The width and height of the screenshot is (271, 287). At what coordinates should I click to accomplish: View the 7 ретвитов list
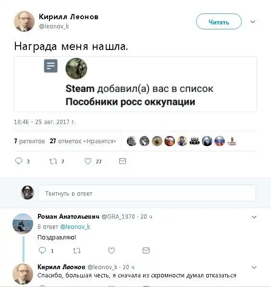(x=29, y=141)
